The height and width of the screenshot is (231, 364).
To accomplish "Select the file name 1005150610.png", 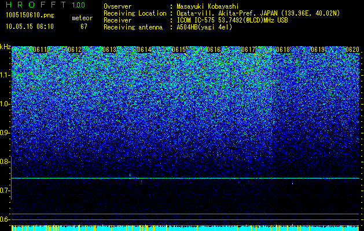I will 30,16.
